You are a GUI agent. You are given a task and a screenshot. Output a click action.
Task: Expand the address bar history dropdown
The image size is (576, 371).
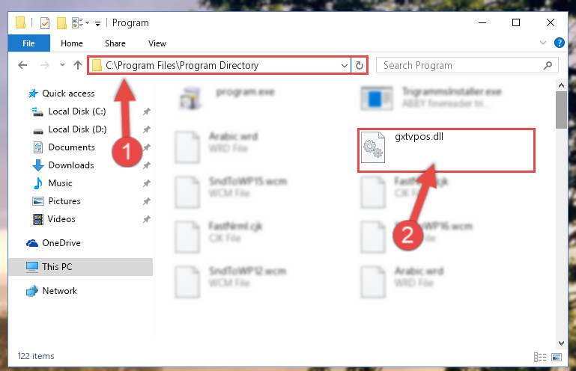(345, 66)
